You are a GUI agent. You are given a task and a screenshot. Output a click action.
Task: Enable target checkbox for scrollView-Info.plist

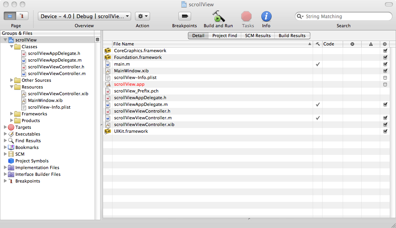click(x=385, y=78)
